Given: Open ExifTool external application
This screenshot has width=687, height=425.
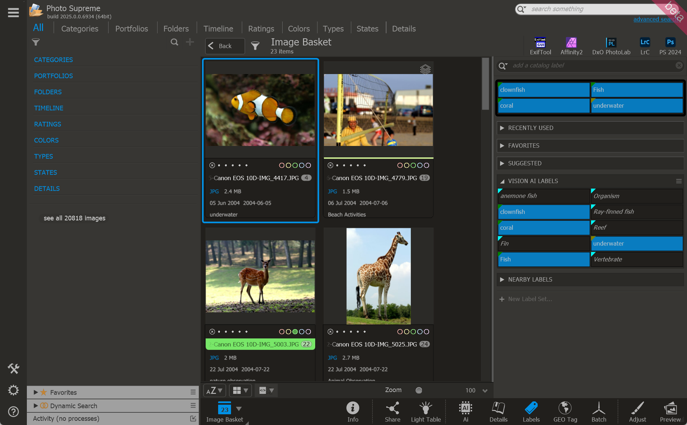Looking at the screenshot, I should point(540,46).
